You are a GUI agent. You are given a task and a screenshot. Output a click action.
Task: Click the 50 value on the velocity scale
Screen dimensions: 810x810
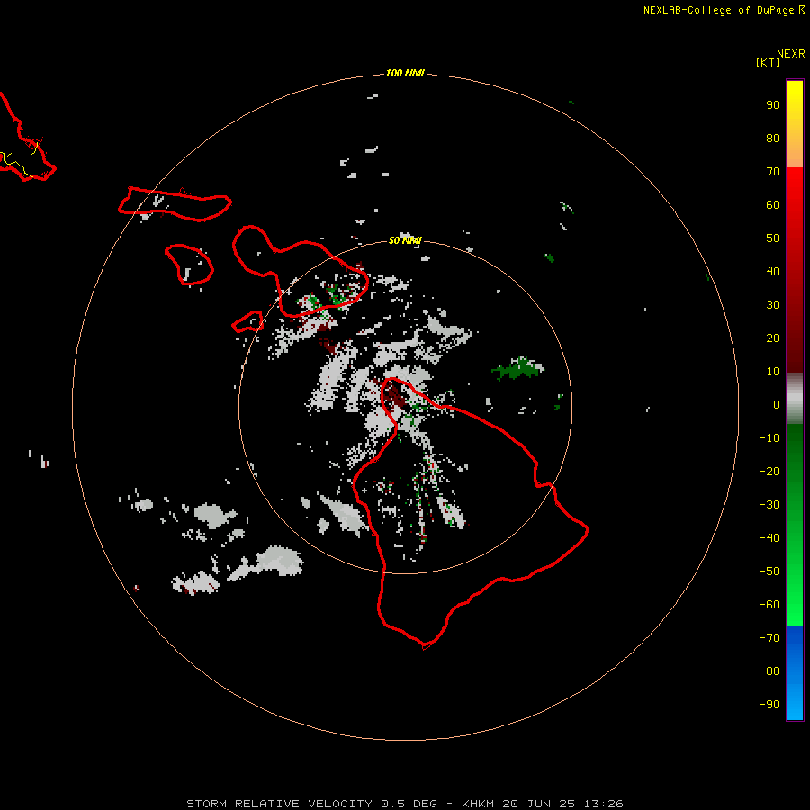pyautogui.click(x=773, y=238)
